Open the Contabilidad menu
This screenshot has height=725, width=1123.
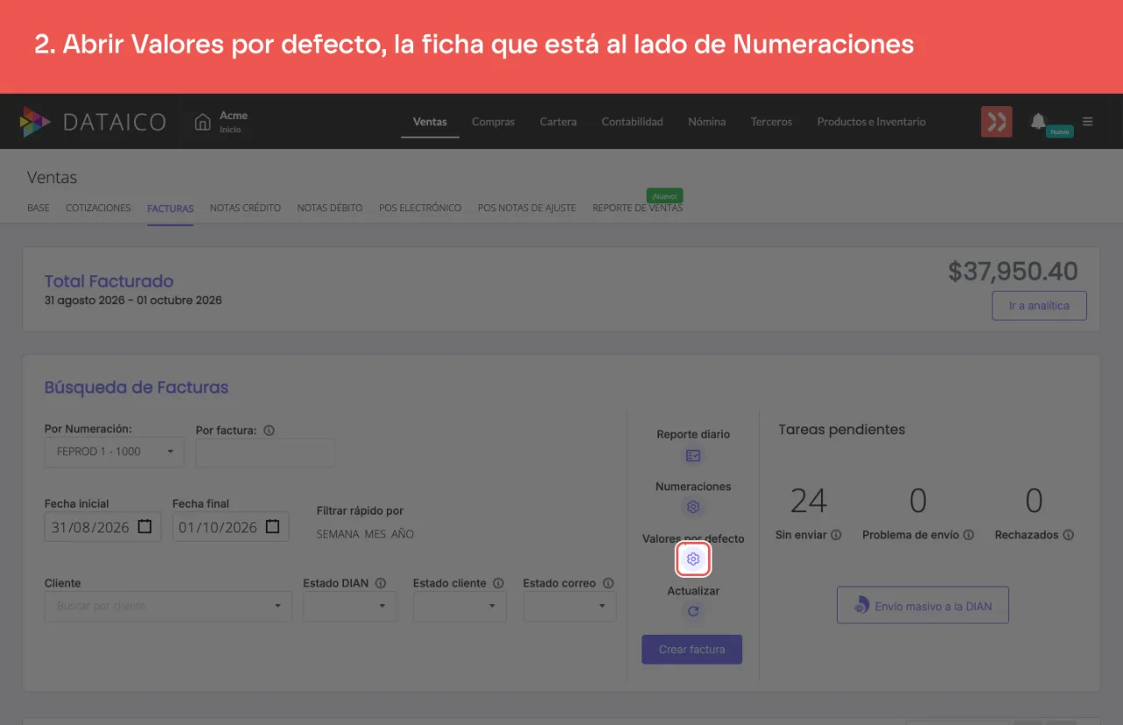click(633, 122)
